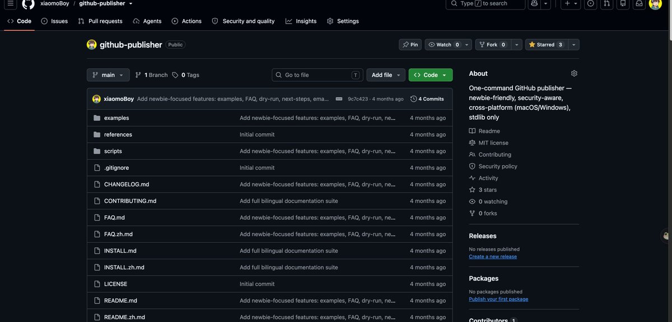View the 0 Tags link
672x322 pixels.
(185, 75)
